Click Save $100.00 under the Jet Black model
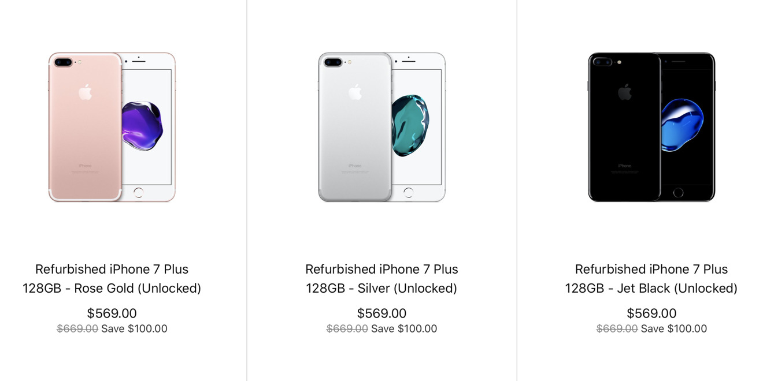This screenshot has width=763, height=381. [x=674, y=328]
